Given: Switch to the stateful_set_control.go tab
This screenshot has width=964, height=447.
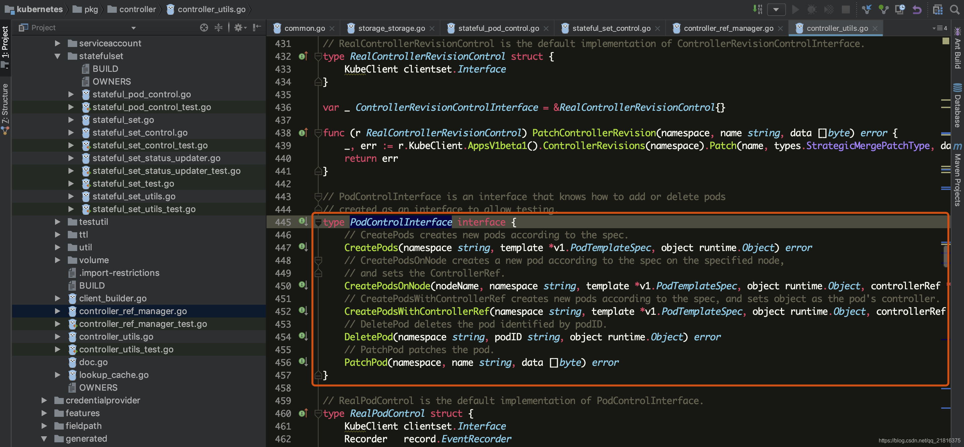Looking at the screenshot, I should (611, 29).
